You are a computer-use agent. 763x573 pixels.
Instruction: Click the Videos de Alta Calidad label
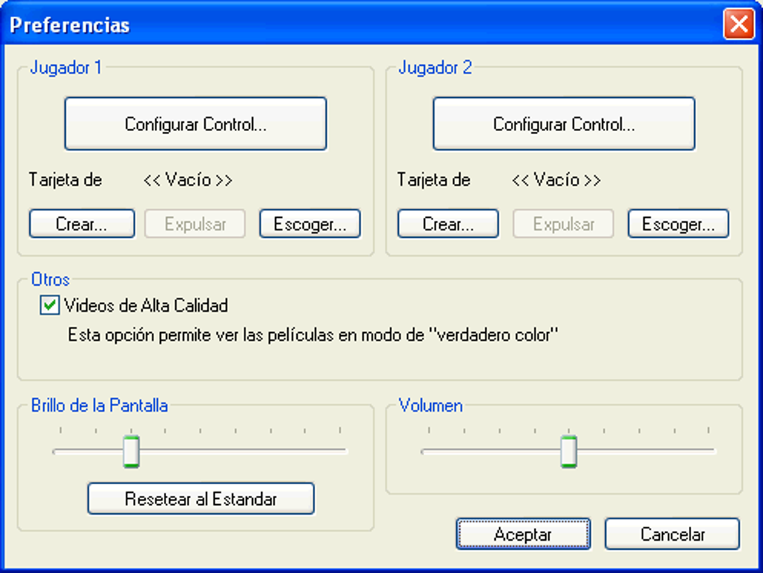coord(146,305)
